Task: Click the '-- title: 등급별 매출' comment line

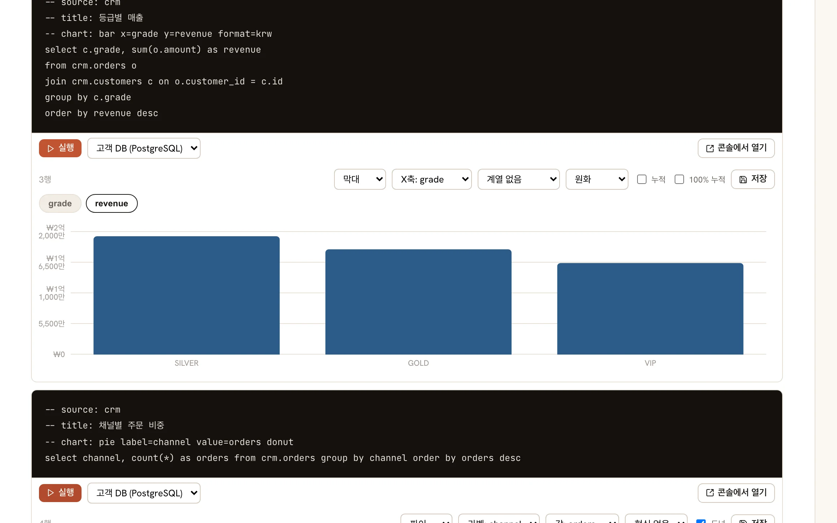Action: pos(94,18)
